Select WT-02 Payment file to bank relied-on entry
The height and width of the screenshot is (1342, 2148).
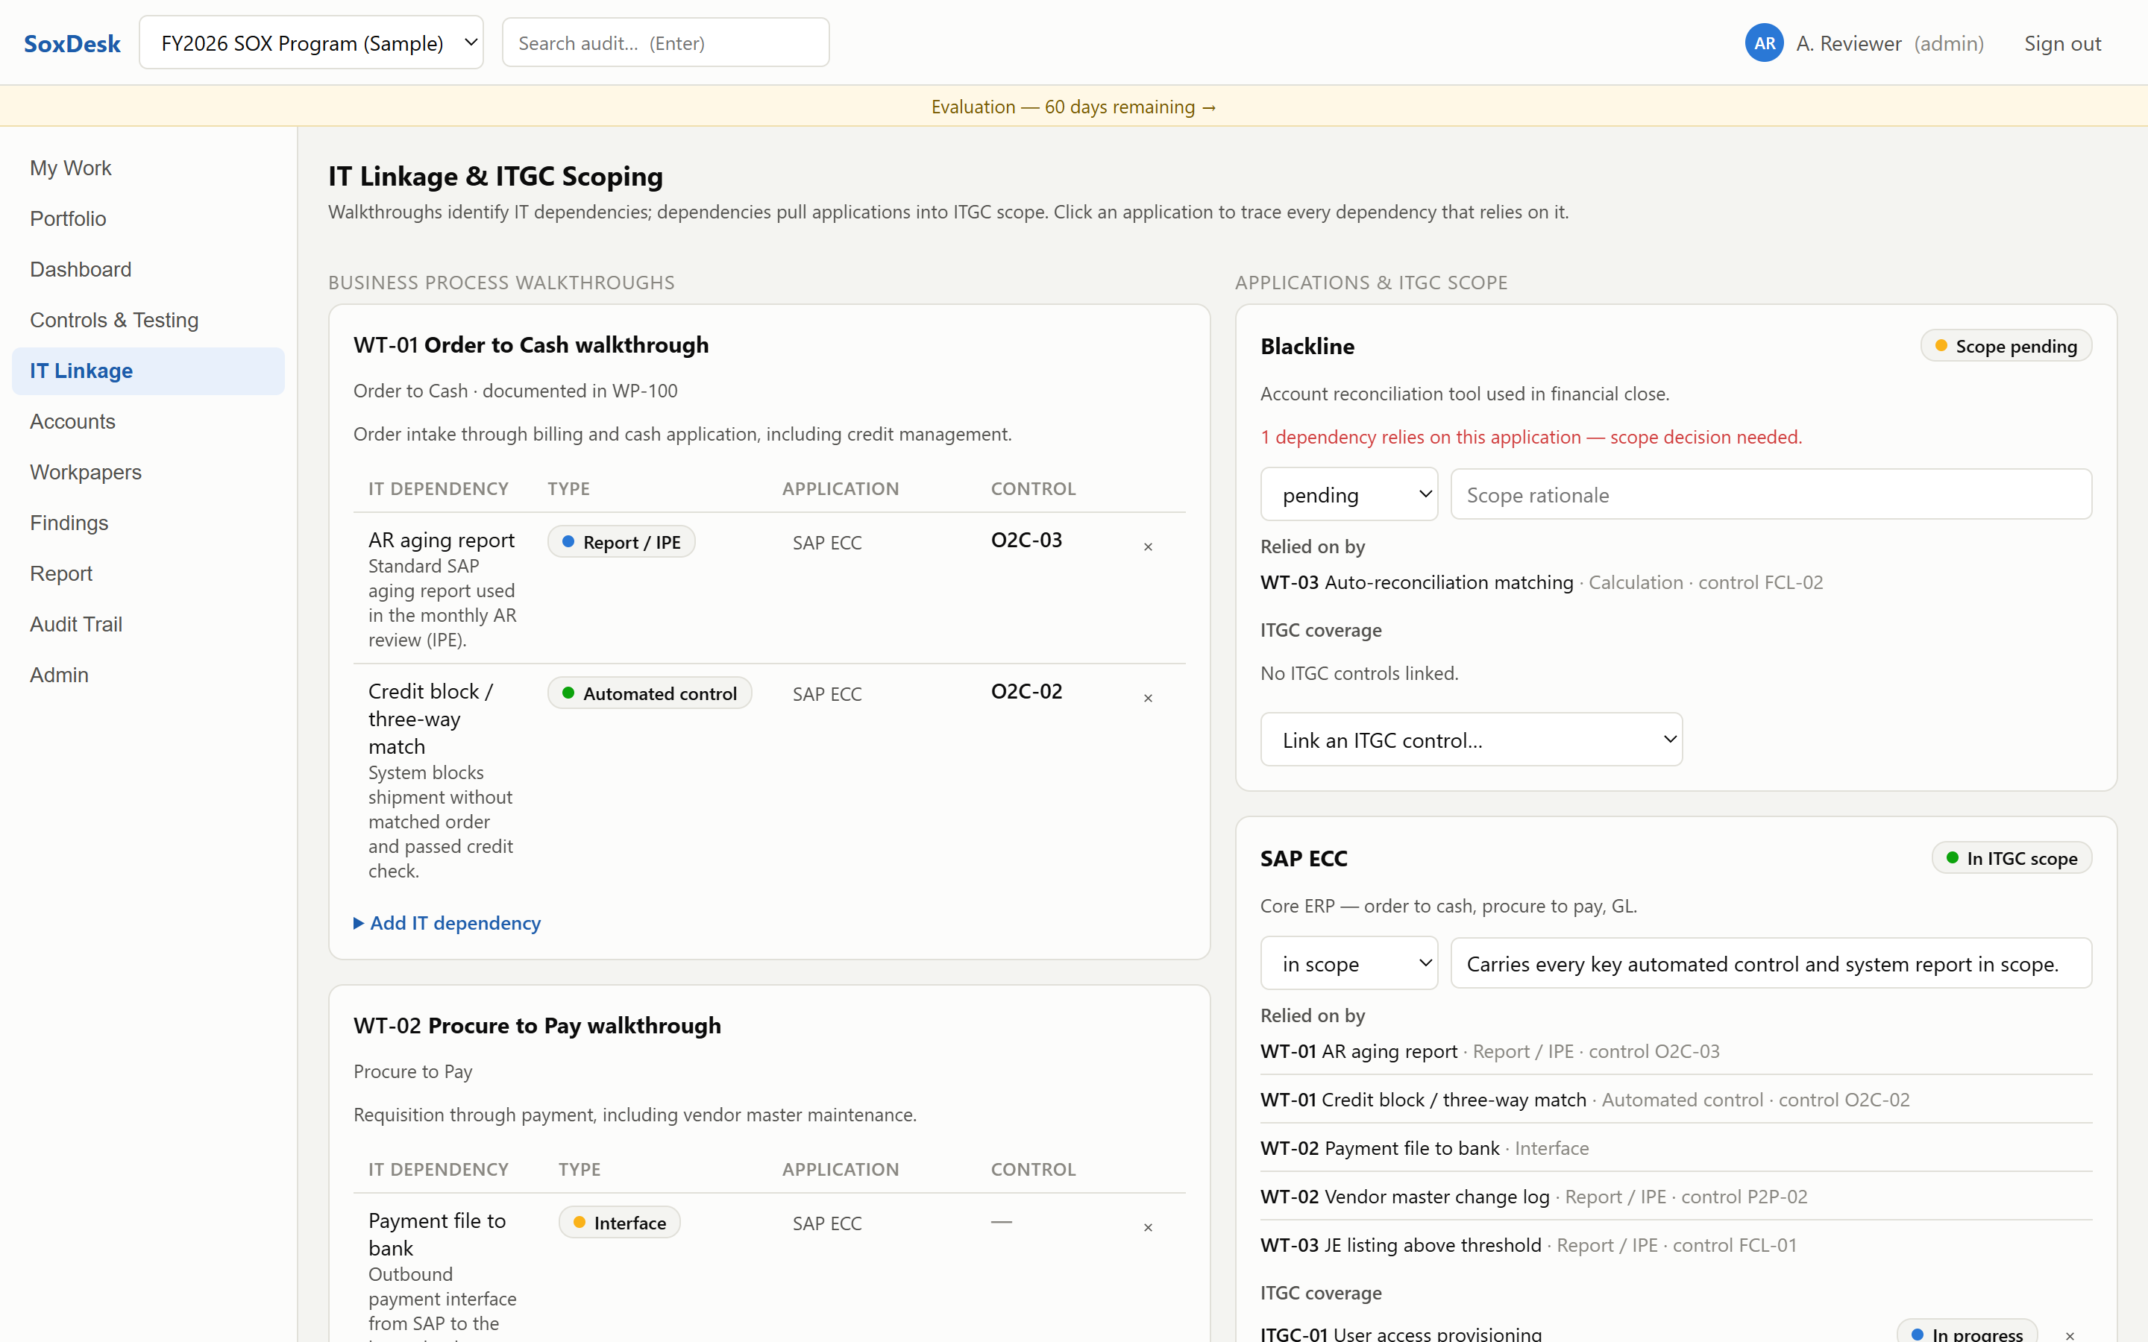1425,1147
